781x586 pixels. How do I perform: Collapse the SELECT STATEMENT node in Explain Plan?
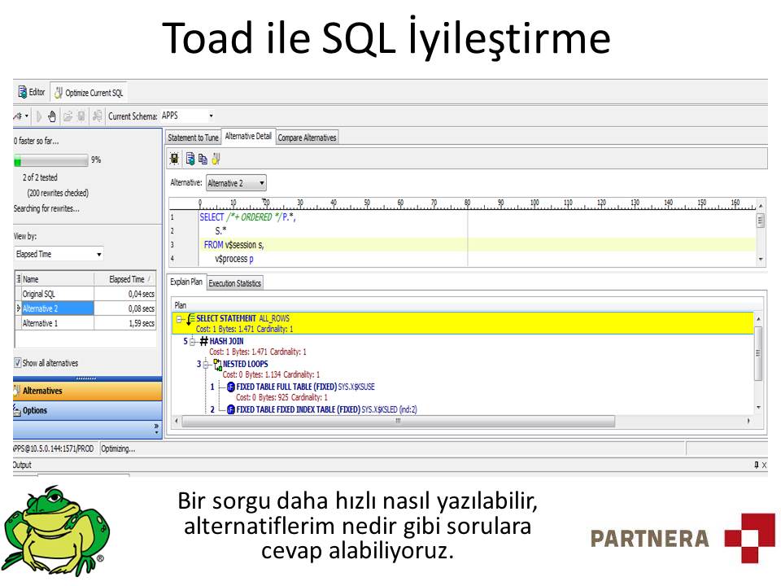coord(178,318)
